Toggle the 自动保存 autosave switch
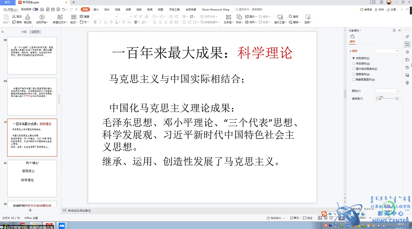The height and width of the screenshot is (229, 412). pos(35,9)
